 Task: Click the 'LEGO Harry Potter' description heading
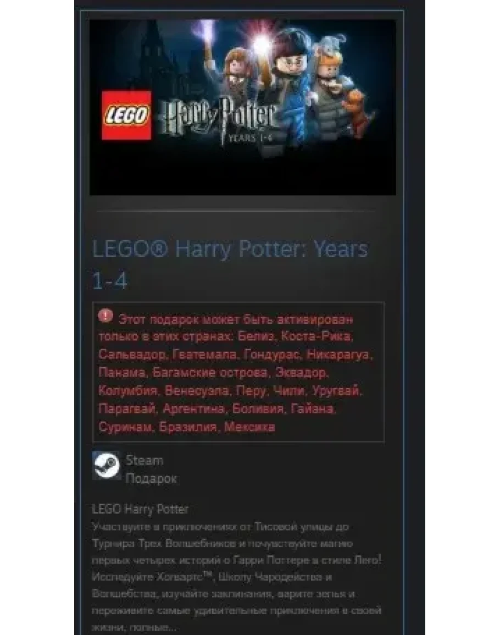click(x=140, y=509)
